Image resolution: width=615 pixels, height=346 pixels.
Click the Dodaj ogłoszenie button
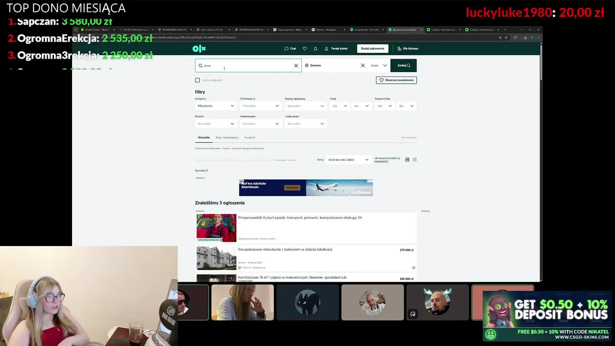(x=372, y=49)
